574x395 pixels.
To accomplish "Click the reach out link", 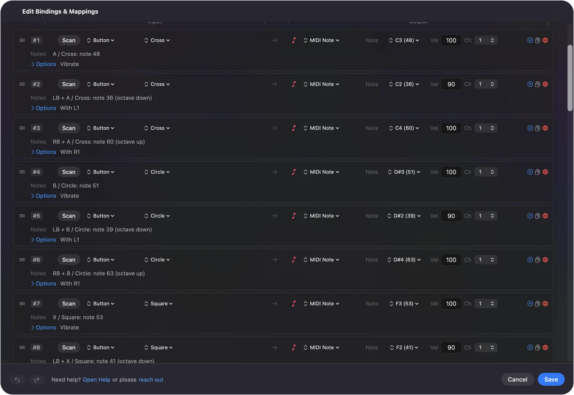I will point(151,380).
